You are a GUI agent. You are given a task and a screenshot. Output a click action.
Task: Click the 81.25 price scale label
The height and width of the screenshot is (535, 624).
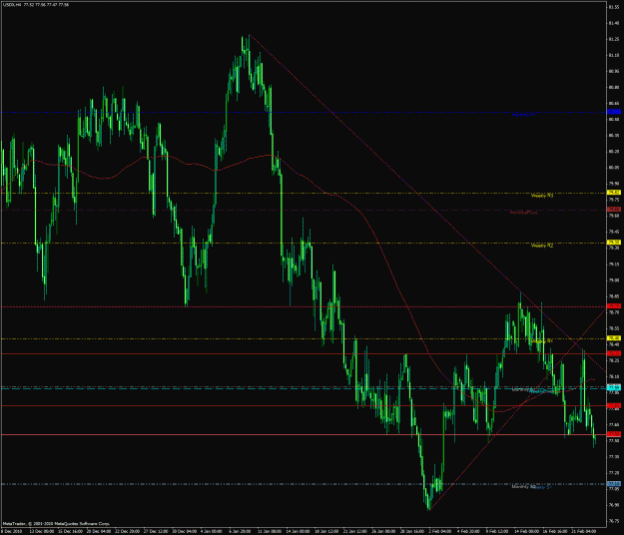pyautogui.click(x=614, y=39)
